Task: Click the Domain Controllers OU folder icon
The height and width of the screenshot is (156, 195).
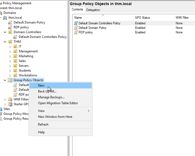Action: [x=10, y=32]
